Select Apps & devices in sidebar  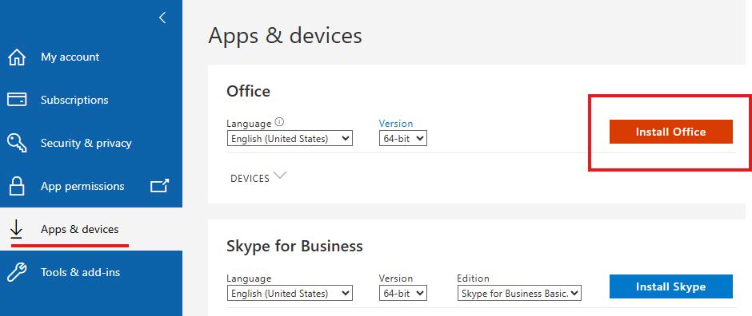pos(80,229)
